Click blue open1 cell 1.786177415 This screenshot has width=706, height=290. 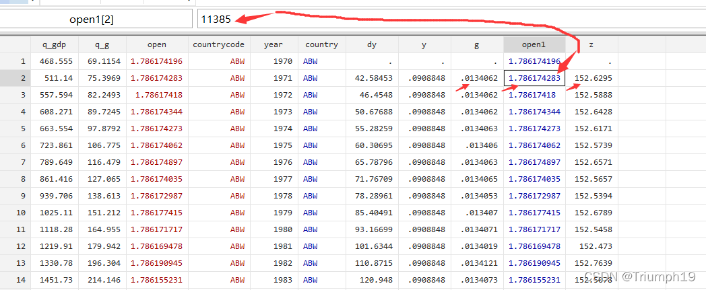(534, 213)
